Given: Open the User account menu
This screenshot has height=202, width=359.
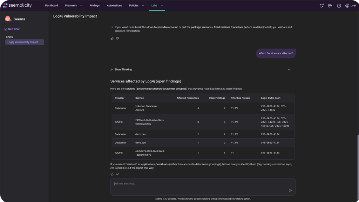Looking at the screenshot, I should point(351,6).
